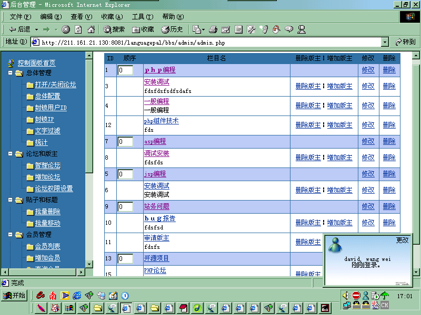Click the Stop loading icon in the toolbar
The image size is (421, 315).
[x=66, y=29]
